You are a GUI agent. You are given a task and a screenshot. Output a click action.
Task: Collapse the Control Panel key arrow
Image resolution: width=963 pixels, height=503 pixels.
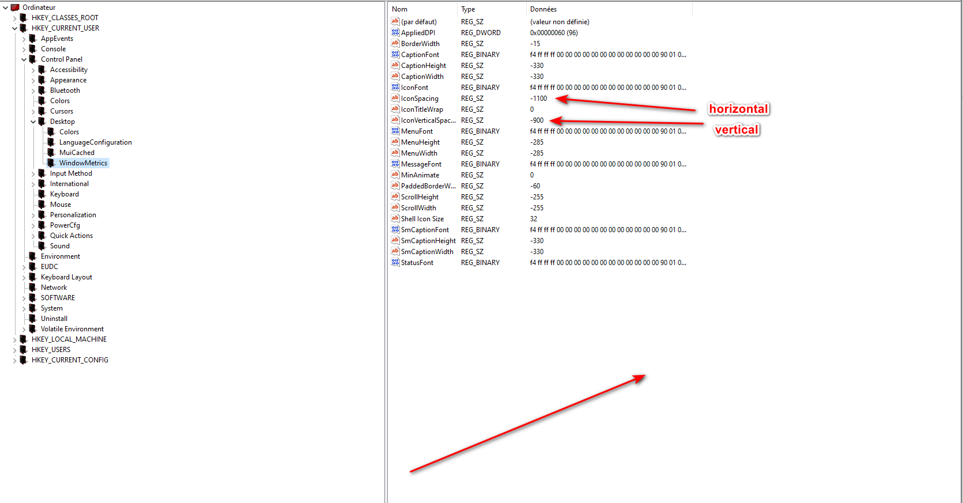pos(24,59)
